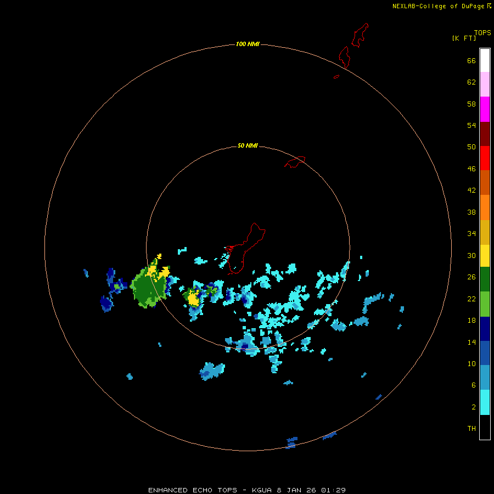Click the 'TOPS' legend title
Screen dimensions: 494x494
coord(482,32)
